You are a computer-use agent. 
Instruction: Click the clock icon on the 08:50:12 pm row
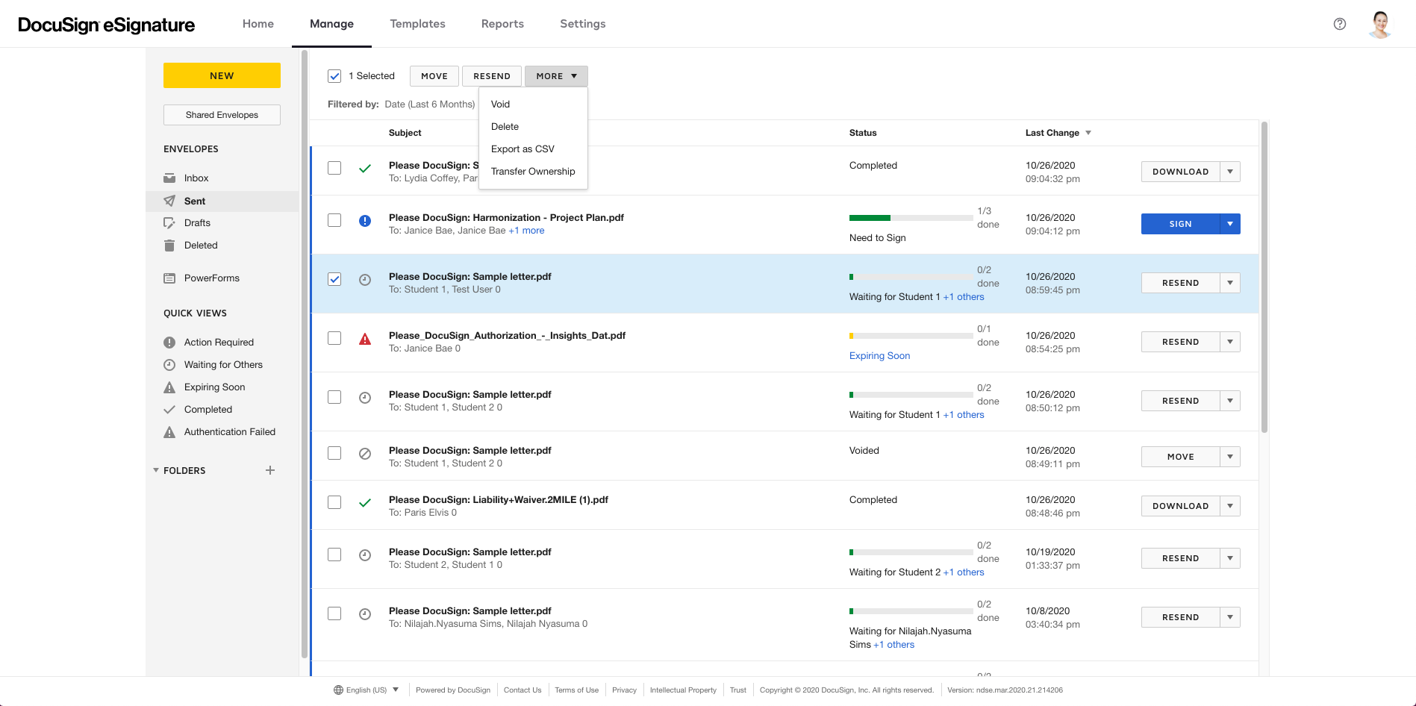coord(365,398)
